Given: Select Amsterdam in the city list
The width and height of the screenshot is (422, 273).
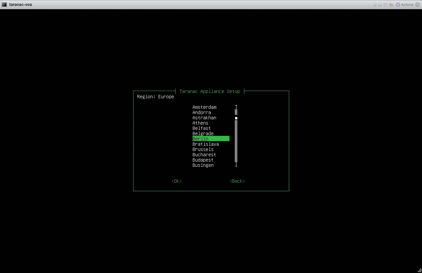Looking at the screenshot, I should (204, 107).
